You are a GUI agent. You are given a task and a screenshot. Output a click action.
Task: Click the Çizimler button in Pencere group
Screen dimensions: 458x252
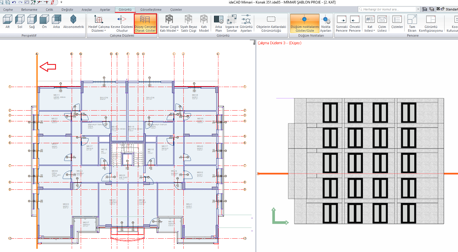(397, 22)
